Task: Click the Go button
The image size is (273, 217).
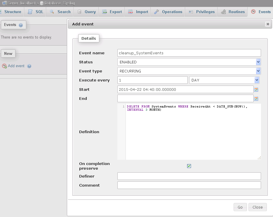Action: (240, 207)
